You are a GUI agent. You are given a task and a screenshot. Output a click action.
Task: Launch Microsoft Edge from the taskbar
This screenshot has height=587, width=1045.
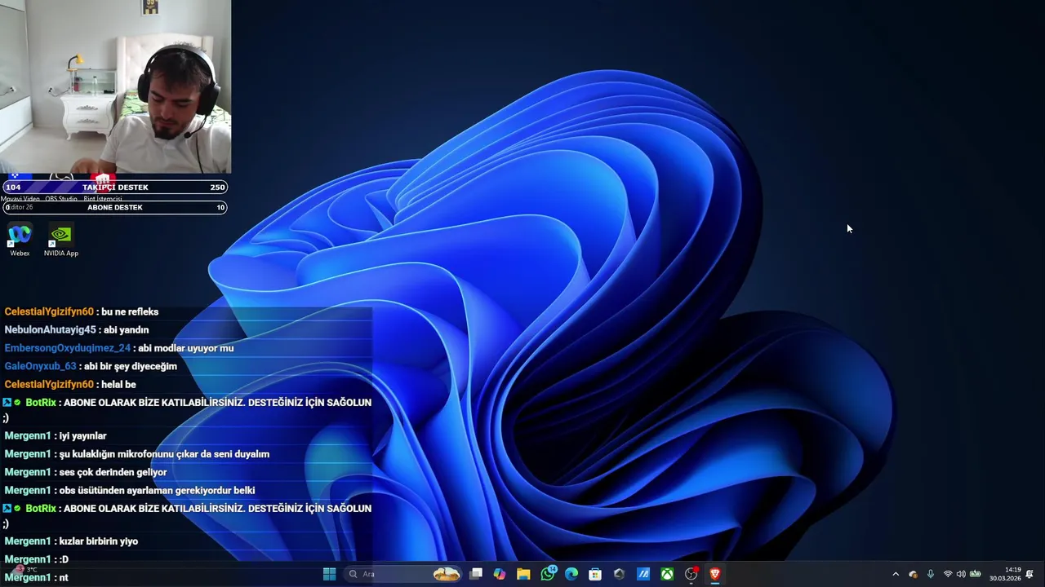(571, 574)
